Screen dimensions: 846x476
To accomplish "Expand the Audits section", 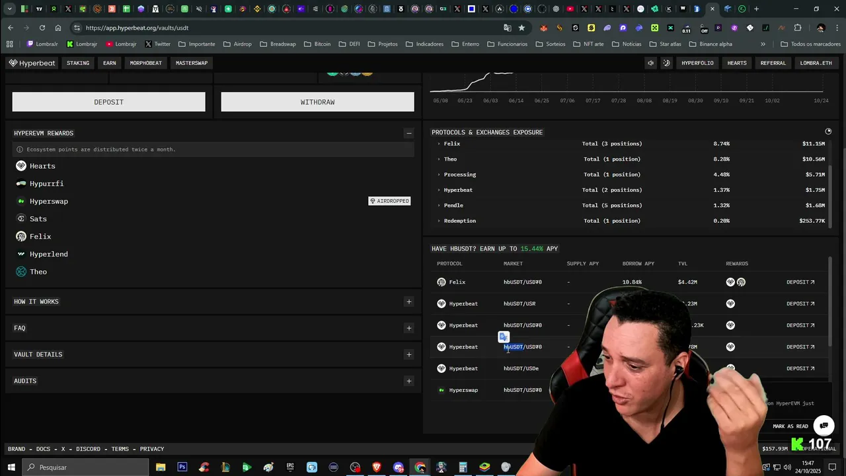I will coord(408,381).
